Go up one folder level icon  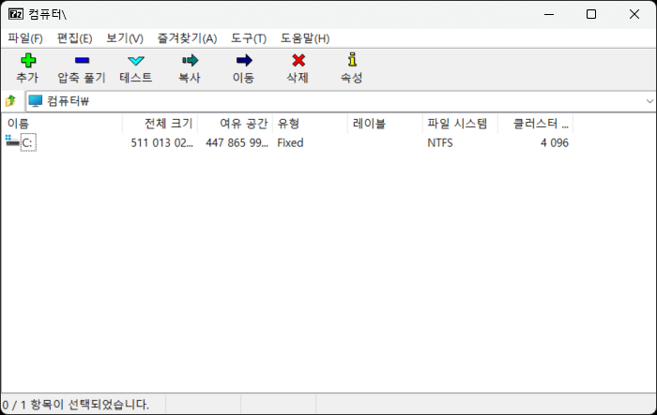tap(11, 101)
